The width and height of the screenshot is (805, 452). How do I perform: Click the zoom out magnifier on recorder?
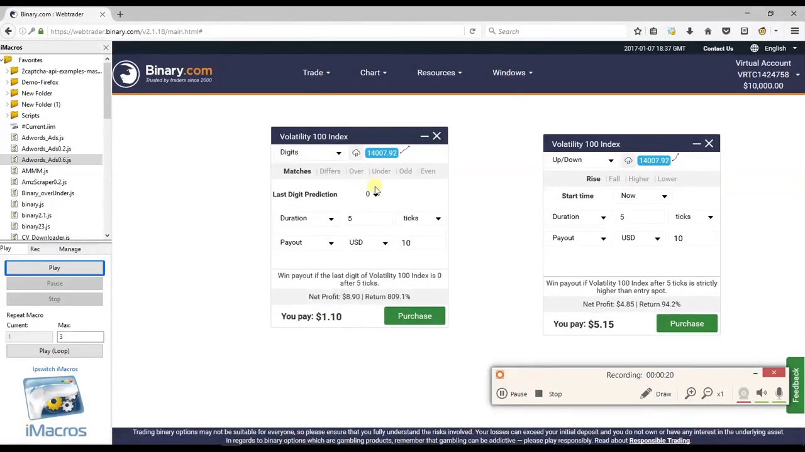pyautogui.click(x=708, y=394)
